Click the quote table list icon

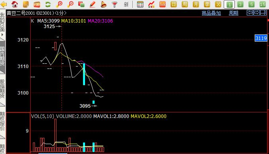coord(140,4)
